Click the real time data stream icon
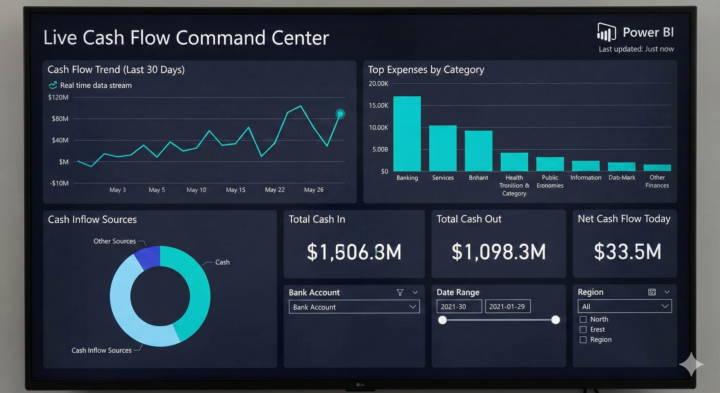The width and height of the screenshot is (720, 393). 53,85
